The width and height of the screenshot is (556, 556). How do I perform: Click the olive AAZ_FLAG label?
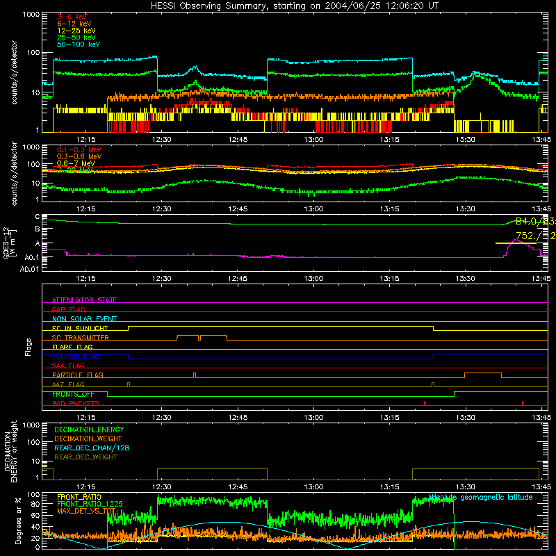point(68,384)
